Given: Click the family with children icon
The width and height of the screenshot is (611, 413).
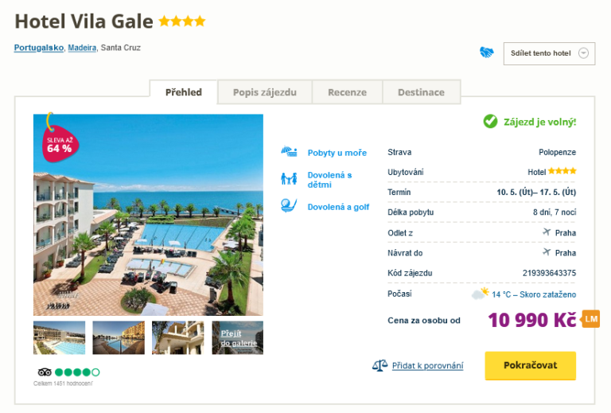Looking at the screenshot, I should pos(289,179).
